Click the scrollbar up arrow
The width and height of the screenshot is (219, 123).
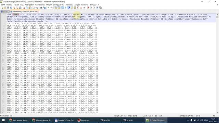217,14
